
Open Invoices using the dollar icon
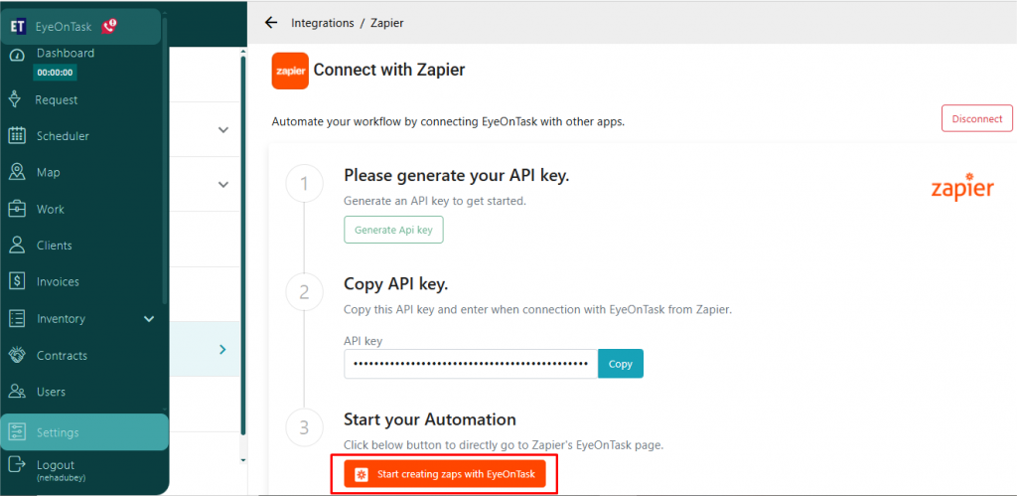point(17,282)
